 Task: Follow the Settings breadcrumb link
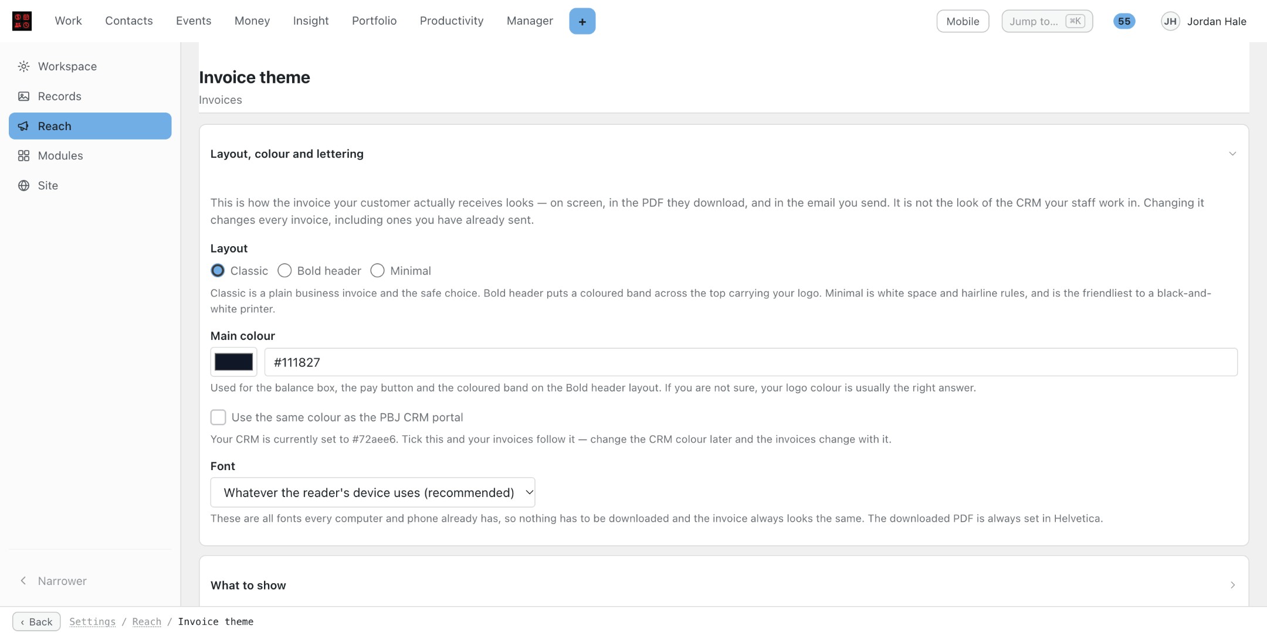point(92,621)
